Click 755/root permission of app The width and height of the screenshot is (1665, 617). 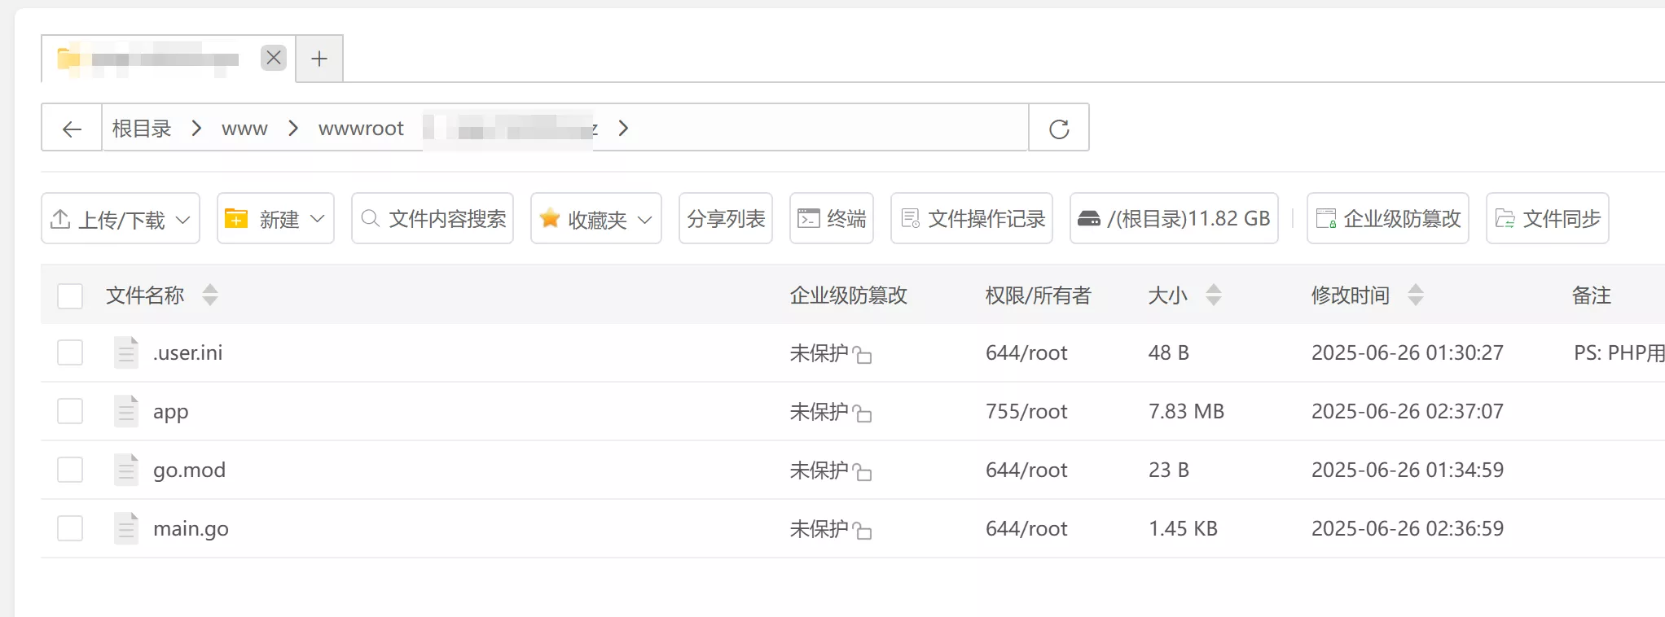[x=1026, y=411]
